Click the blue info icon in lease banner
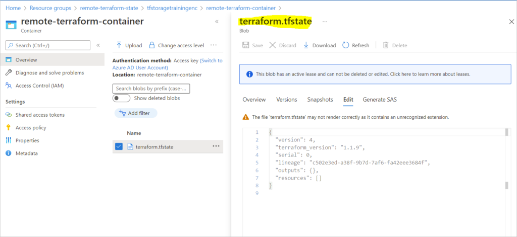The width and height of the screenshot is (517, 237). click(x=249, y=74)
